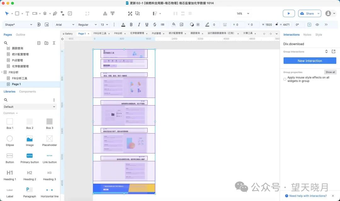
Task: Click the New interaction button
Action: pos(309,60)
